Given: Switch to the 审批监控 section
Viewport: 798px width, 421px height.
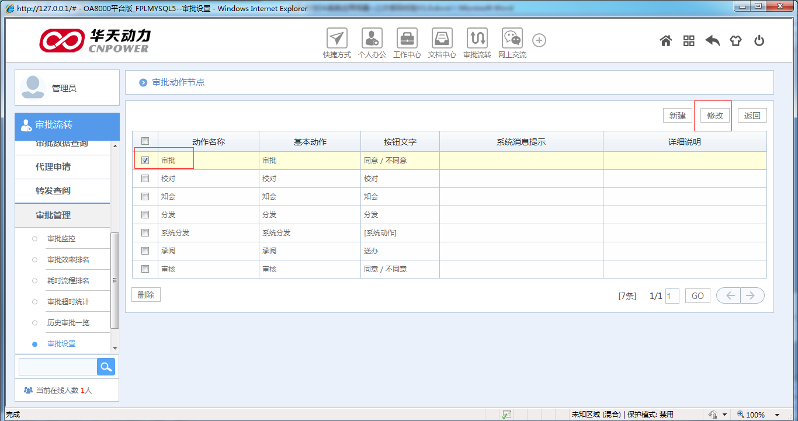Looking at the screenshot, I should tap(60, 238).
